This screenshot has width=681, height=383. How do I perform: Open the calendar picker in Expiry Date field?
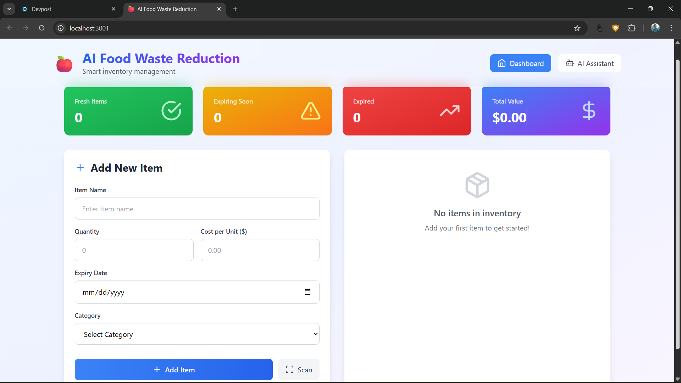click(307, 292)
